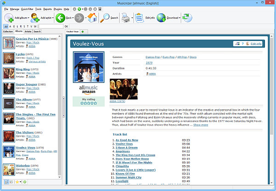Click the Search magnifier icon
Screen dimensions: 276x191
[104, 18]
